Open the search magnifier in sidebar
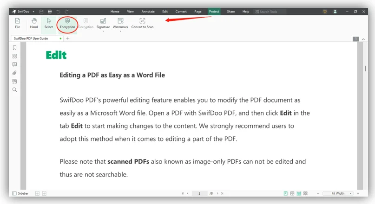 click(x=14, y=89)
